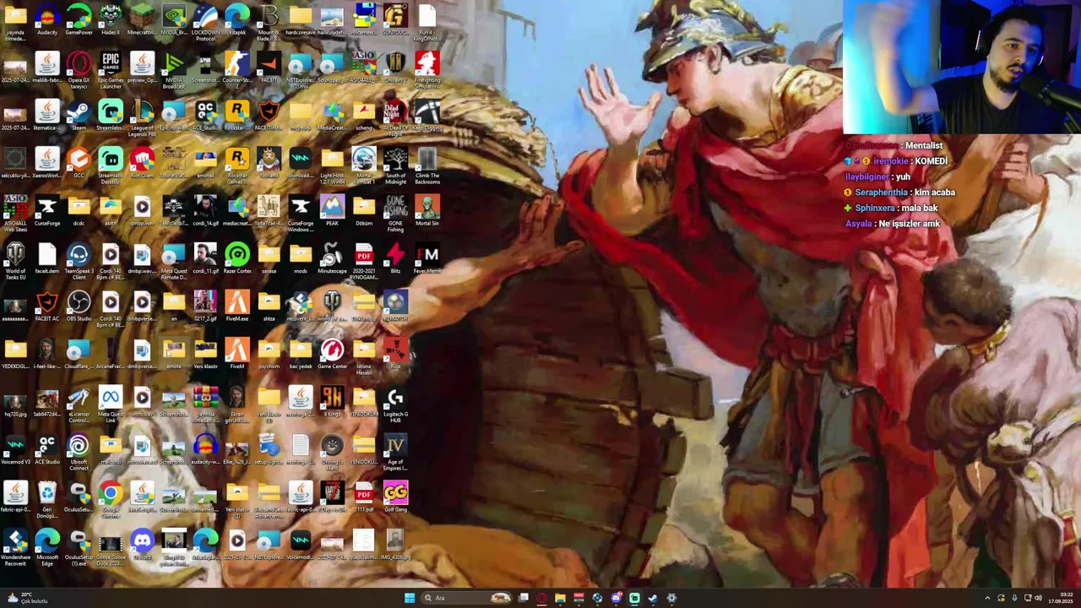Launch the PEAK game icon

332,211
